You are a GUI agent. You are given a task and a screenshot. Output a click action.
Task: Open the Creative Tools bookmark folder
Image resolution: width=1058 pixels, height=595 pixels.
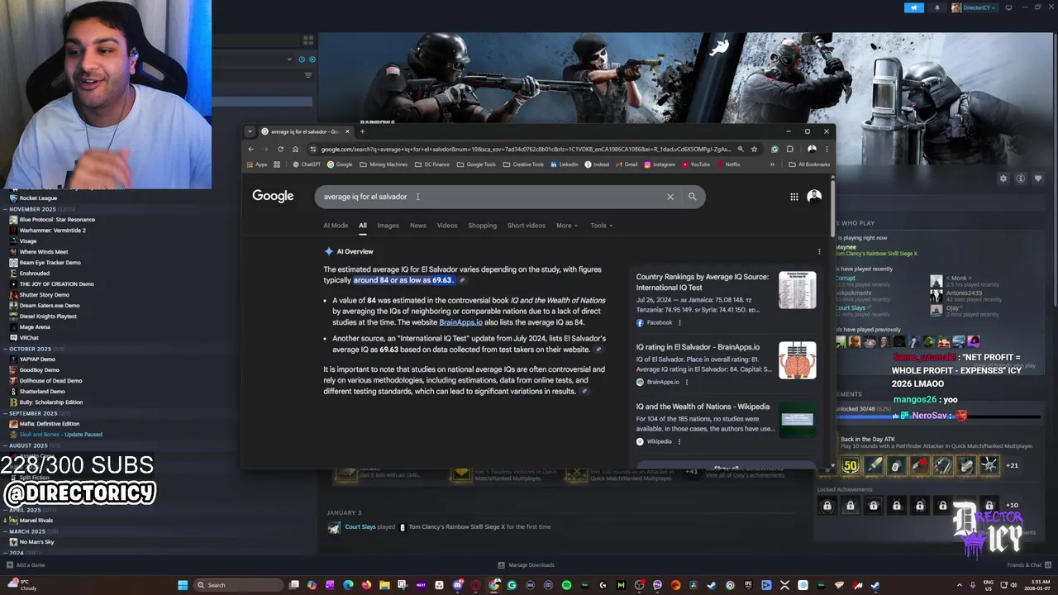(x=523, y=164)
